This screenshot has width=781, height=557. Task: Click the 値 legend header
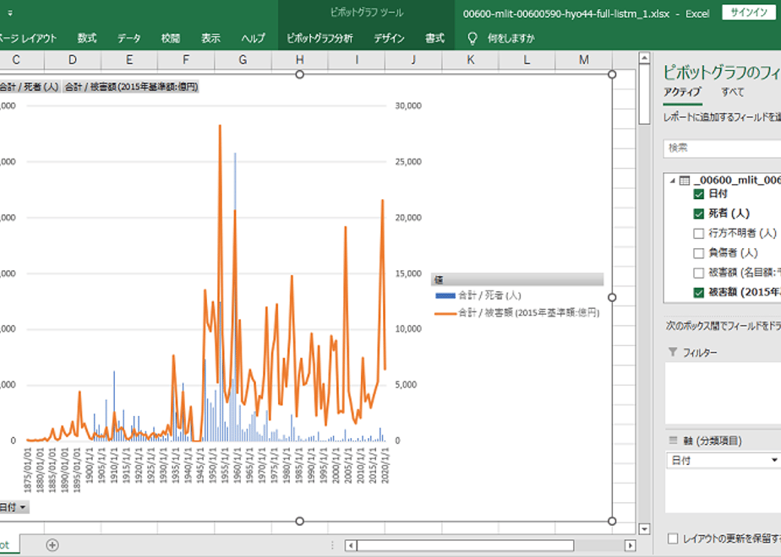[x=517, y=279]
